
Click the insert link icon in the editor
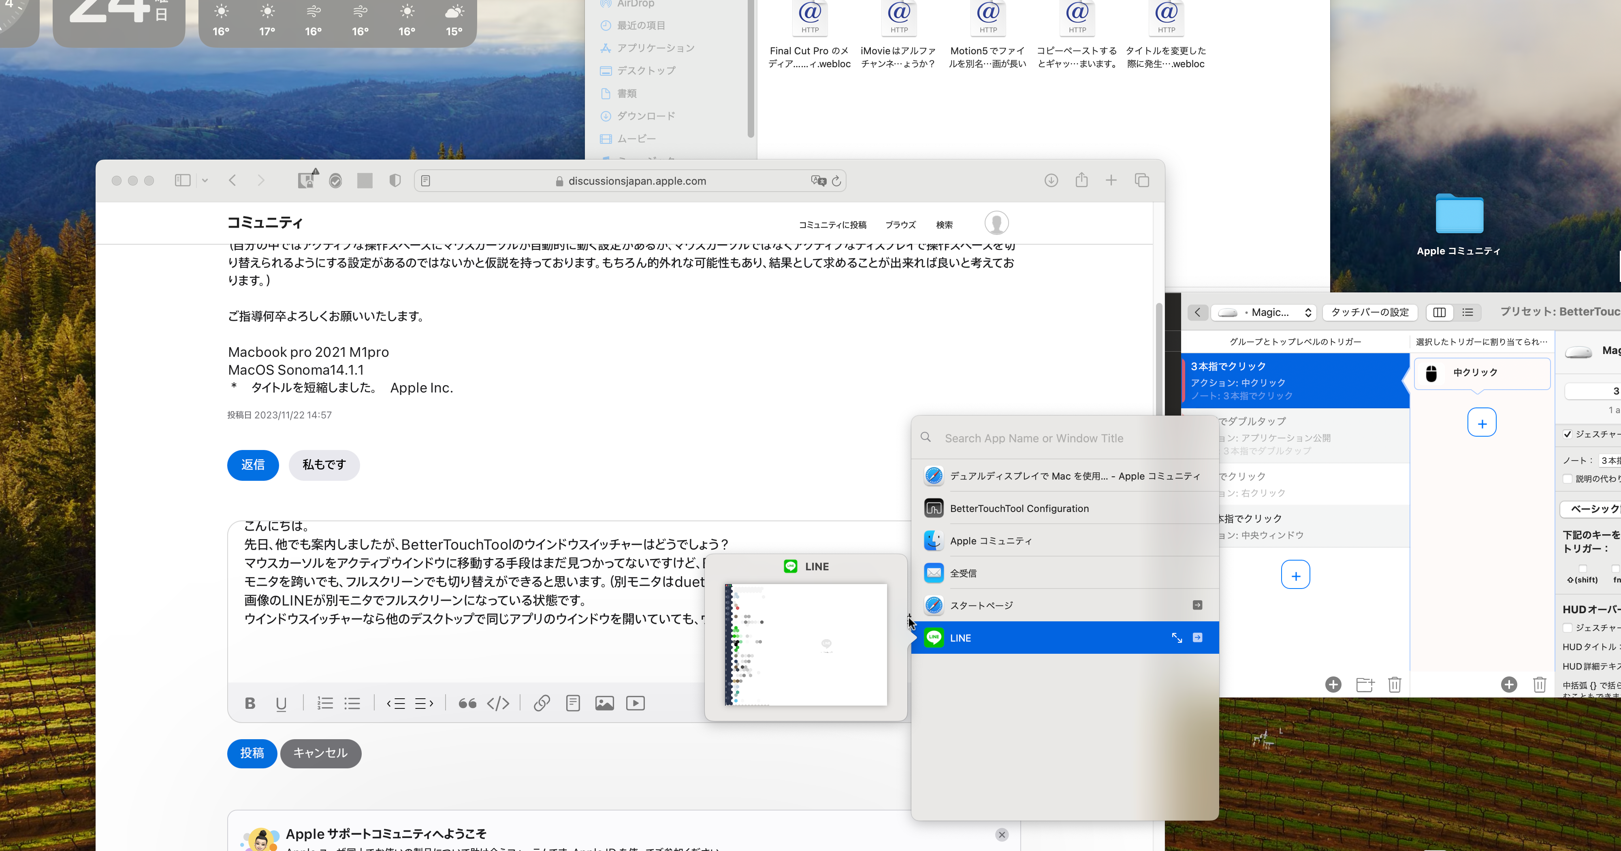(x=541, y=703)
